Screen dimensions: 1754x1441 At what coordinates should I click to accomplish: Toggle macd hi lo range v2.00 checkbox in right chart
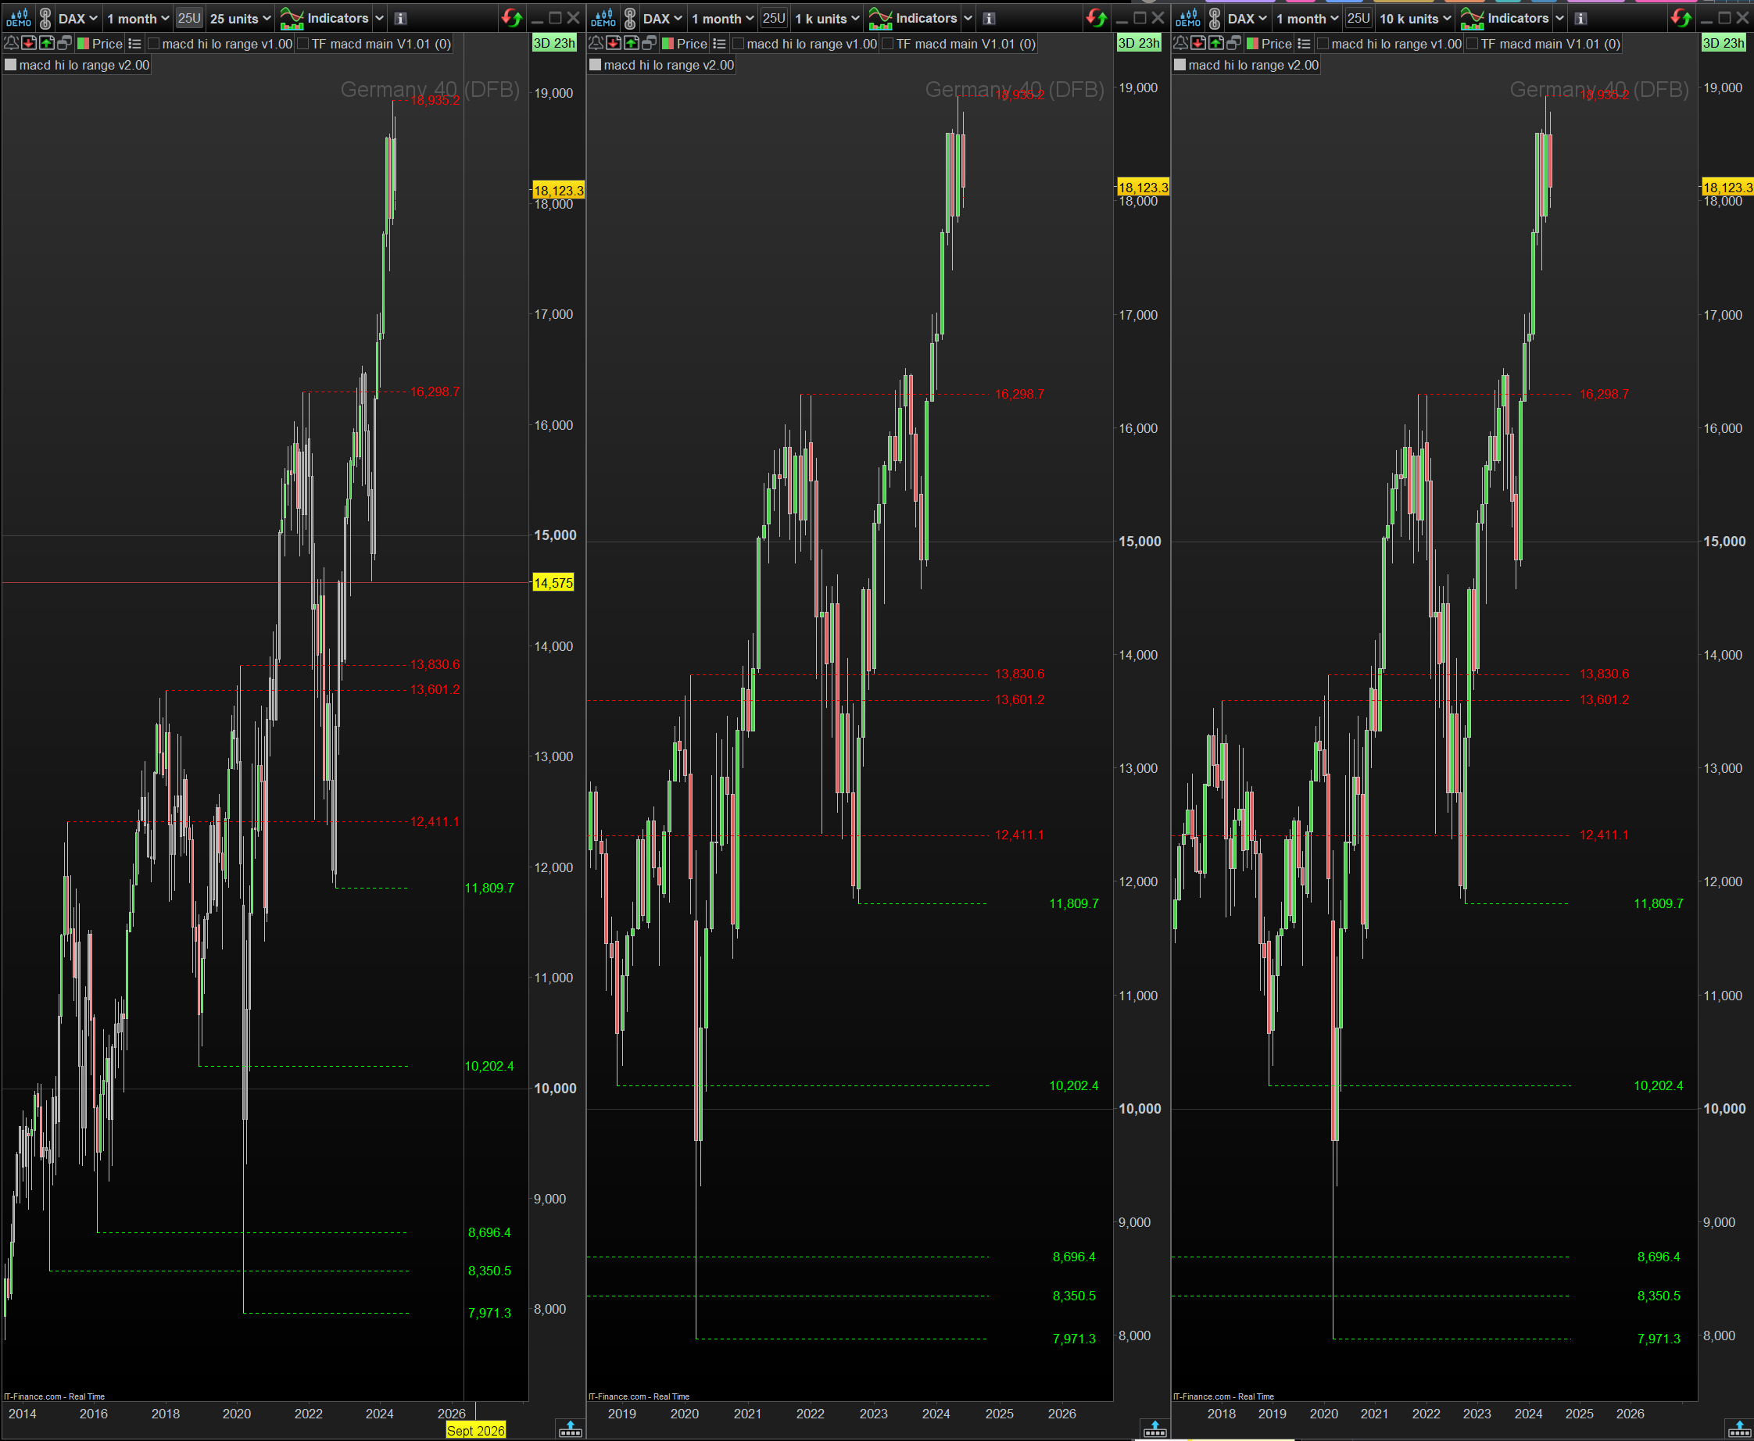pyautogui.click(x=1179, y=65)
